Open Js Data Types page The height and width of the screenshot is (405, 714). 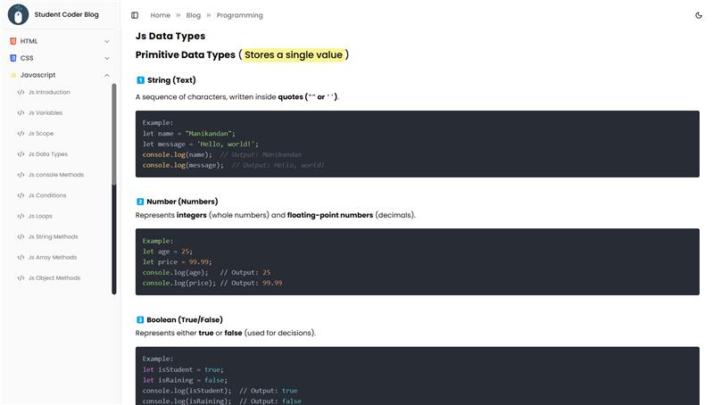[x=48, y=154]
